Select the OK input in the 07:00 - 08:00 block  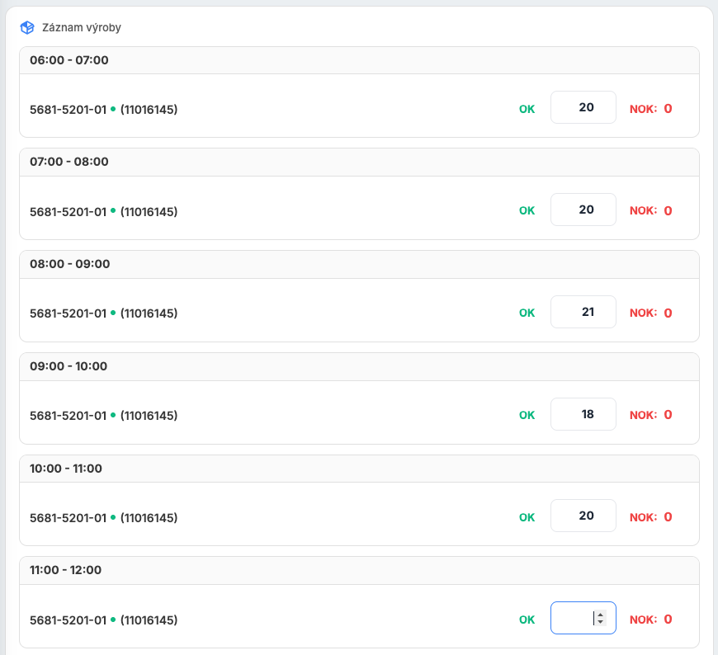pyautogui.click(x=583, y=210)
